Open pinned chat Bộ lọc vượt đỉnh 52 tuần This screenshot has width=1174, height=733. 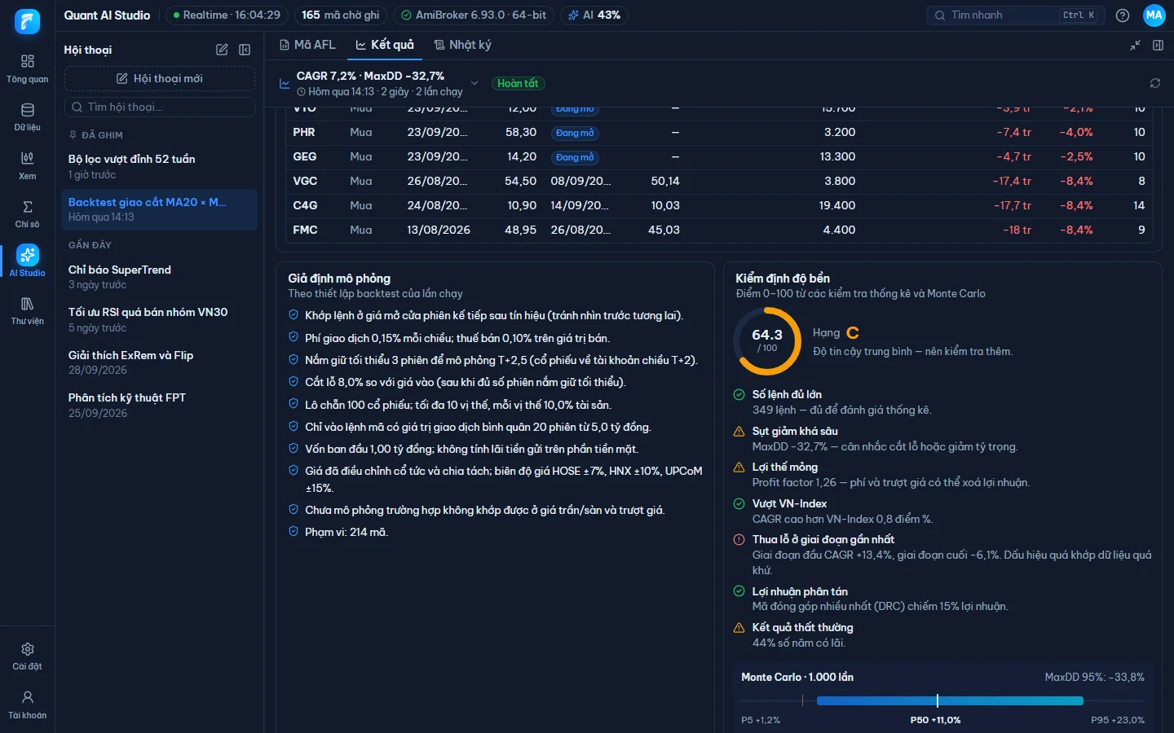[160, 166]
